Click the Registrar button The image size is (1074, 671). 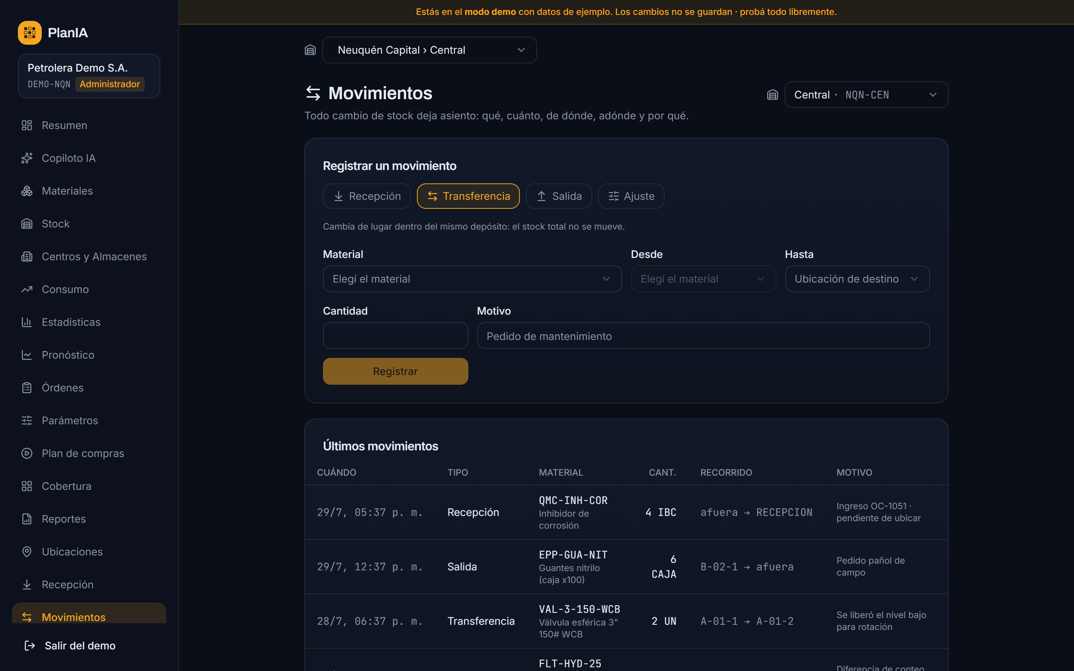click(395, 371)
